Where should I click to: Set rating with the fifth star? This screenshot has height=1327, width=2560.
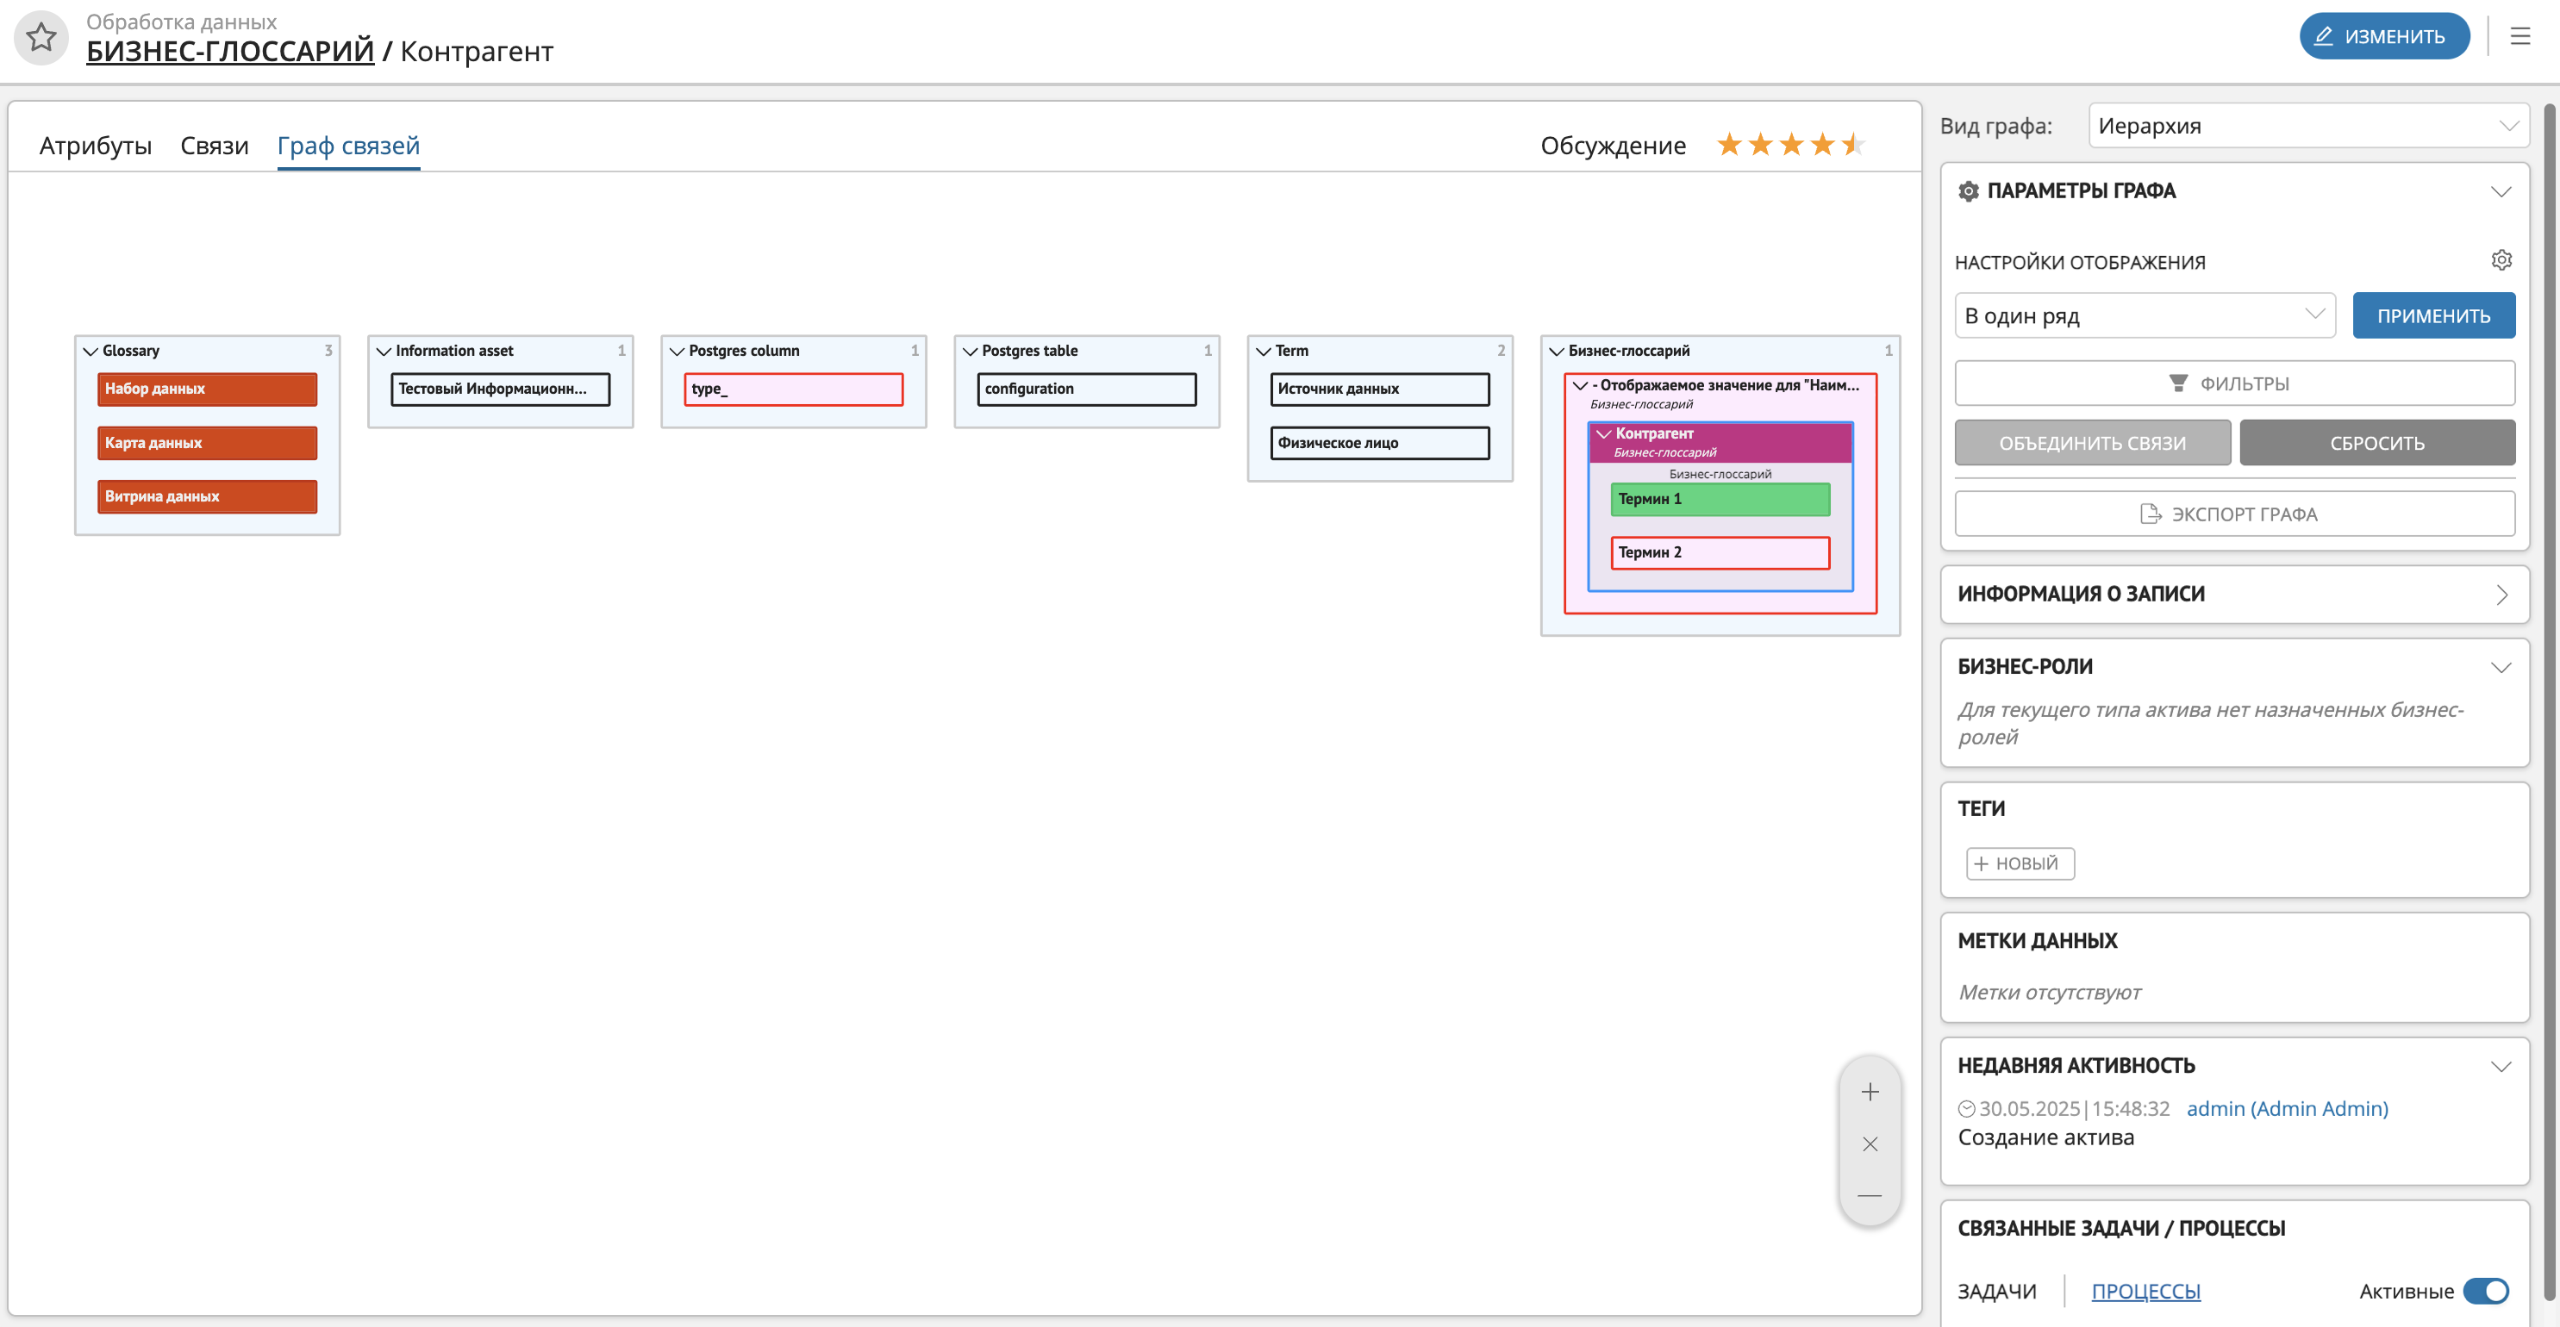(x=1852, y=145)
